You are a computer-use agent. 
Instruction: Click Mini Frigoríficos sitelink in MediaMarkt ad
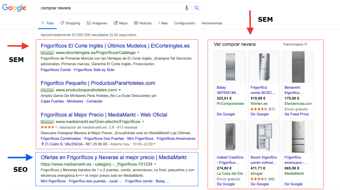tap(140, 139)
